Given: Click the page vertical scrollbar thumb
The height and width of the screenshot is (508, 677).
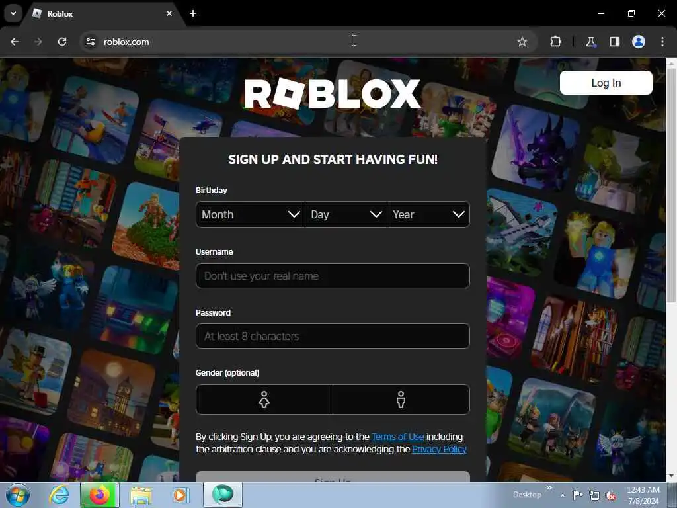Looking at the screenshot, I should coord(671,186).
